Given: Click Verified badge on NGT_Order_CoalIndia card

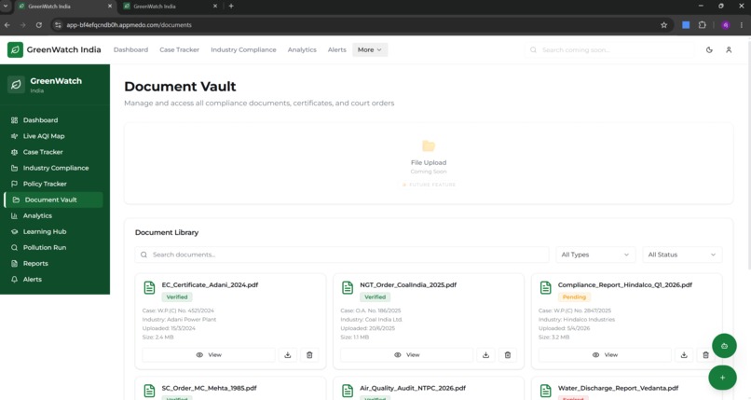Looking at the screenshot, I should 375,297.
